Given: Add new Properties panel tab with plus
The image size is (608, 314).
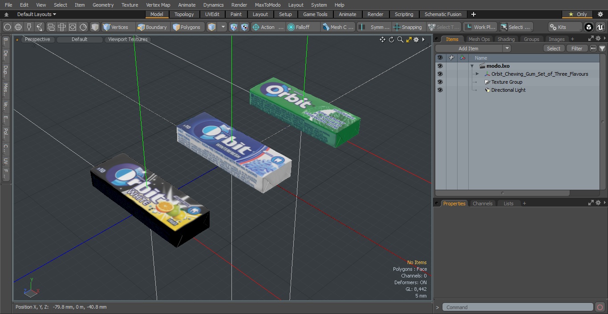Looking at the screenshot, I should coord(524,204).
